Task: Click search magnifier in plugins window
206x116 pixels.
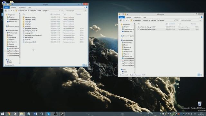Action: pos(85,11)
